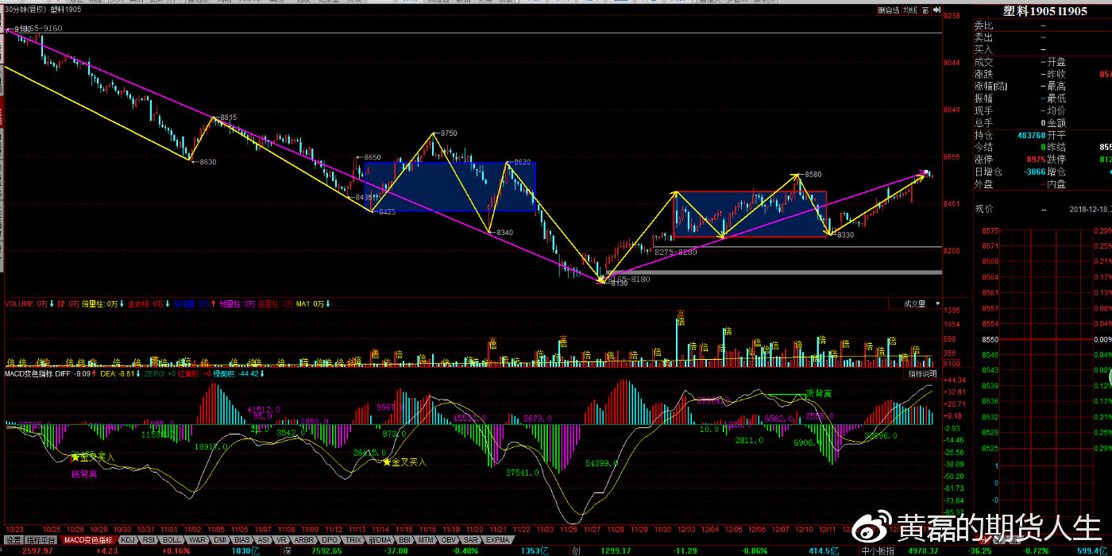Click the 委比 row in quote panel
This screenshot has height=556, width=1112.
click(1042, 25)
